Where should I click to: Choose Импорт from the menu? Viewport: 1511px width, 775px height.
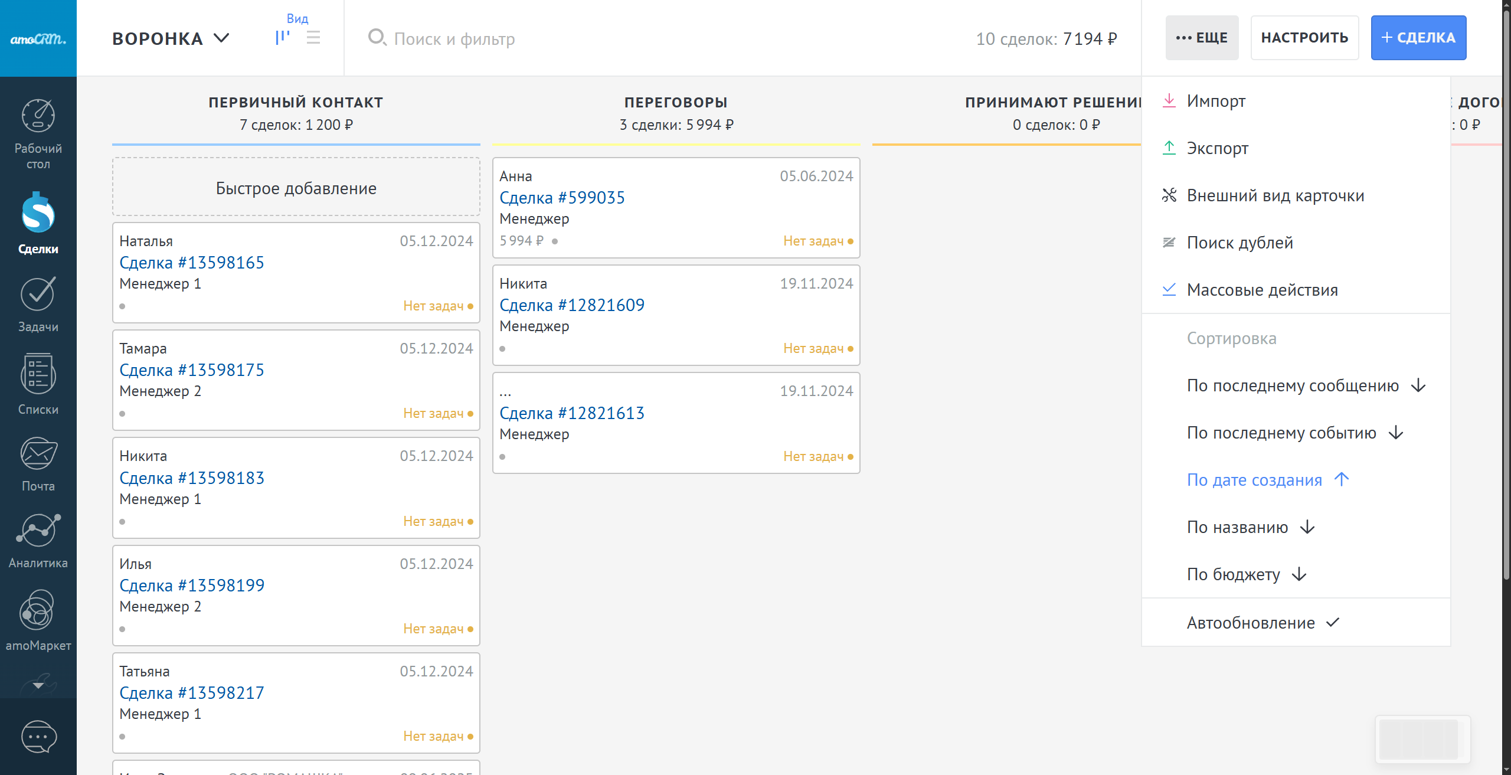click(1216, 101)
